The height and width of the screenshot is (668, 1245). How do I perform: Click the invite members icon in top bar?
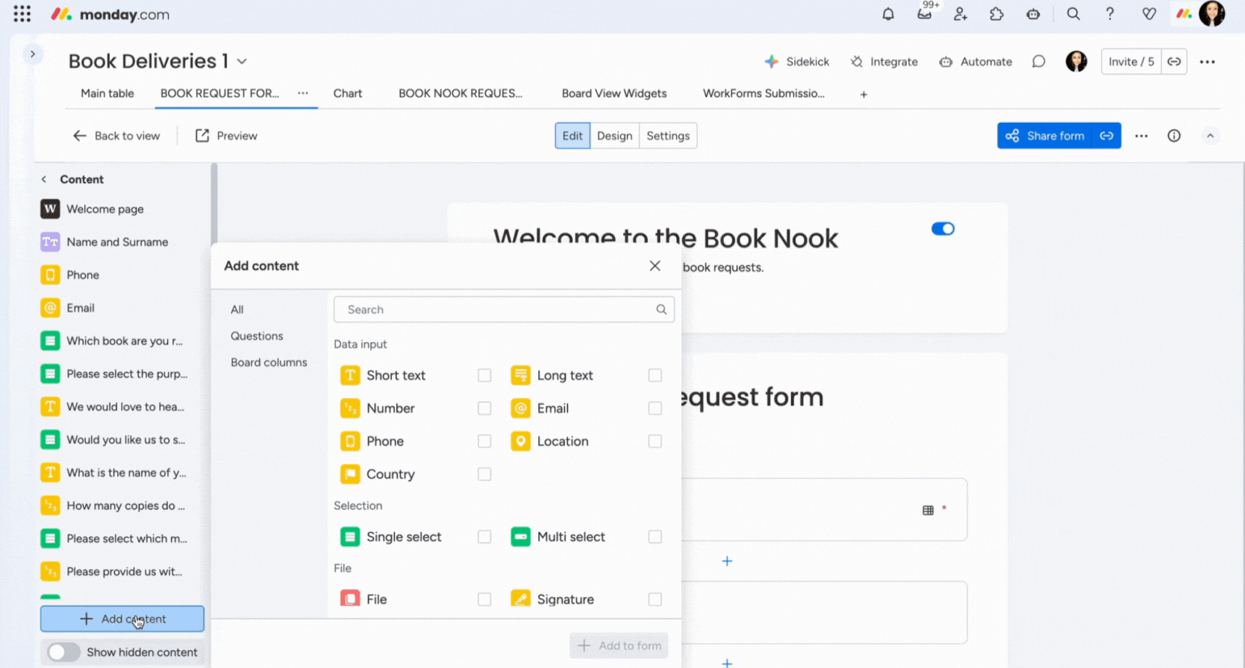point(961,14)
